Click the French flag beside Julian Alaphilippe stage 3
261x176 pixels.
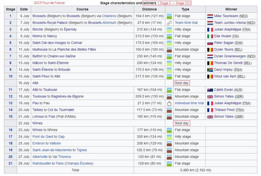pyautogui.click(x=210, y=30)
